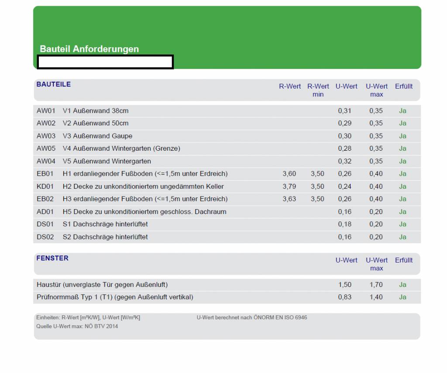Click U-Wert '1,50' in Haustür row
Image resolution: width=447 pixels, height=373 pixels.
pyautogui.click(x=345, y=285)
